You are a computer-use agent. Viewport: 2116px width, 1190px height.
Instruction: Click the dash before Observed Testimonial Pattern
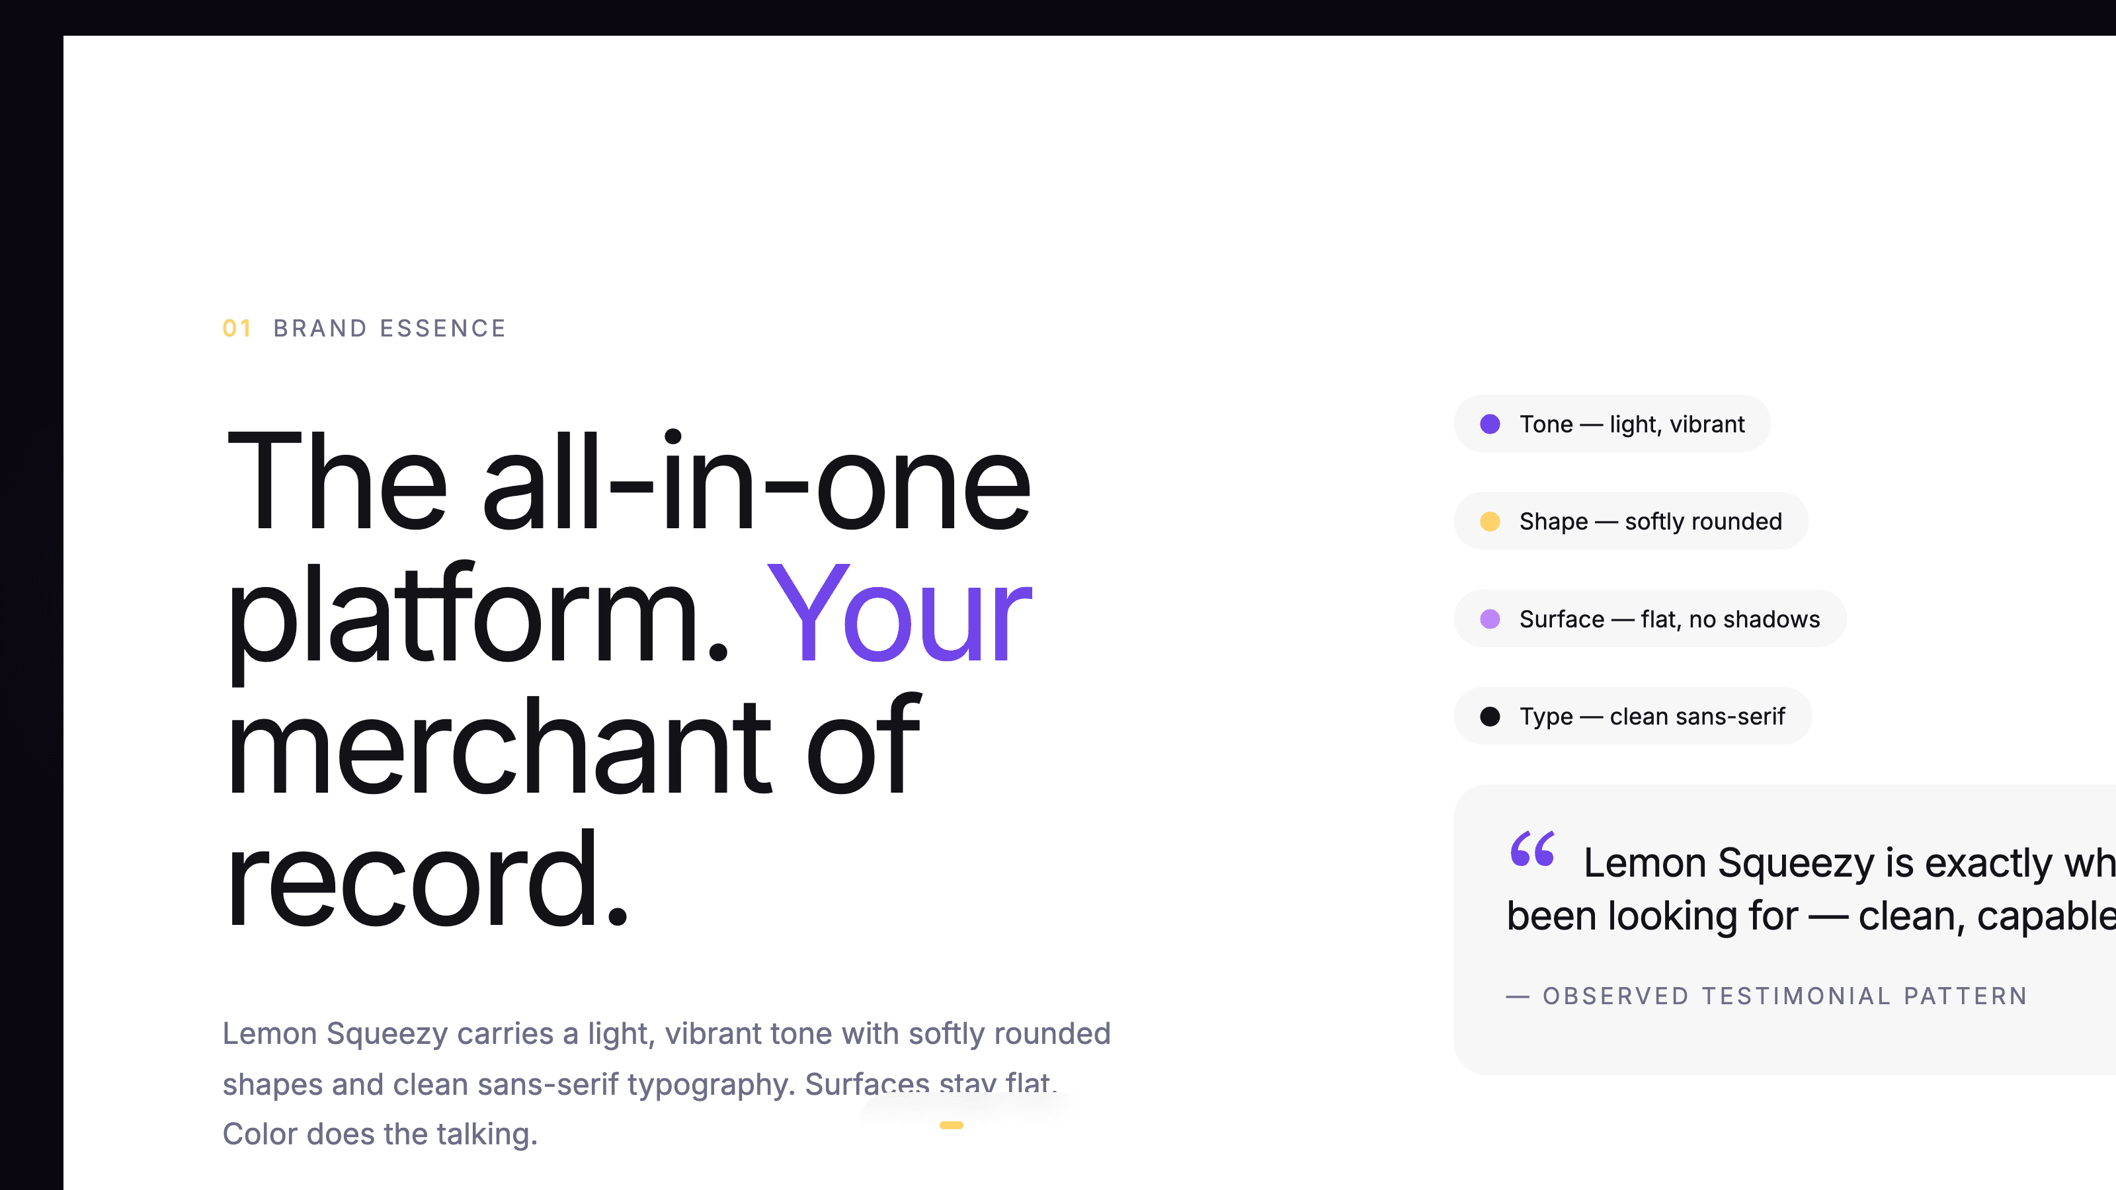(1517, 997)
